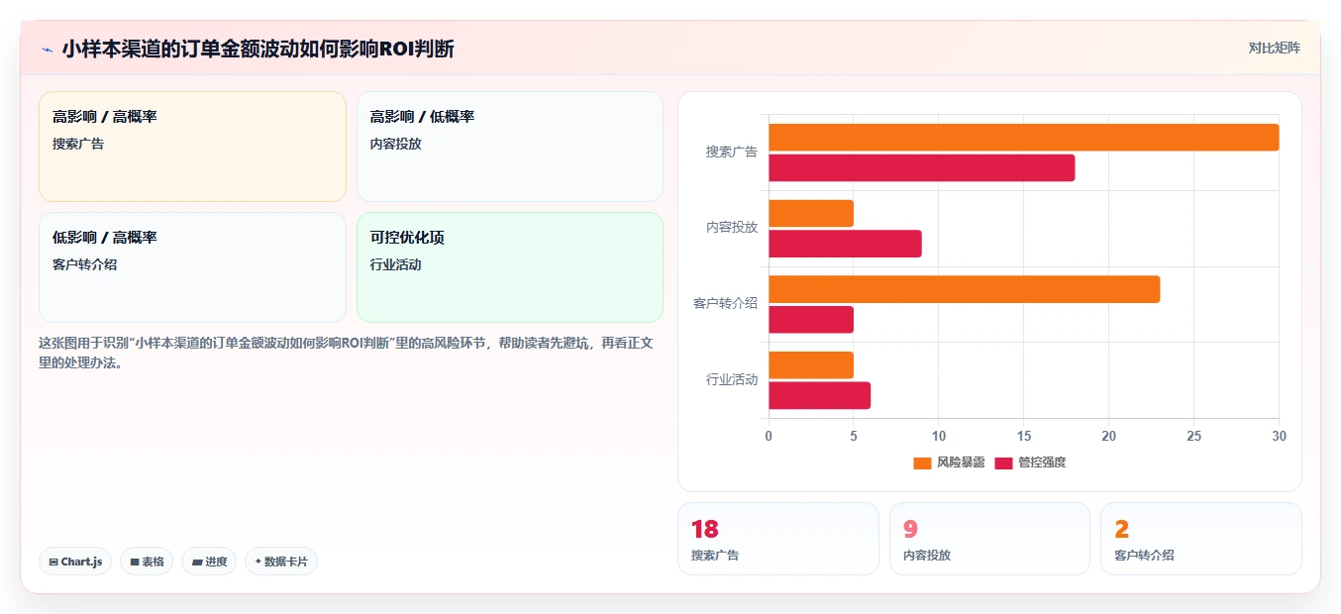Click the Chart.js tag chip

click(75, 562)
